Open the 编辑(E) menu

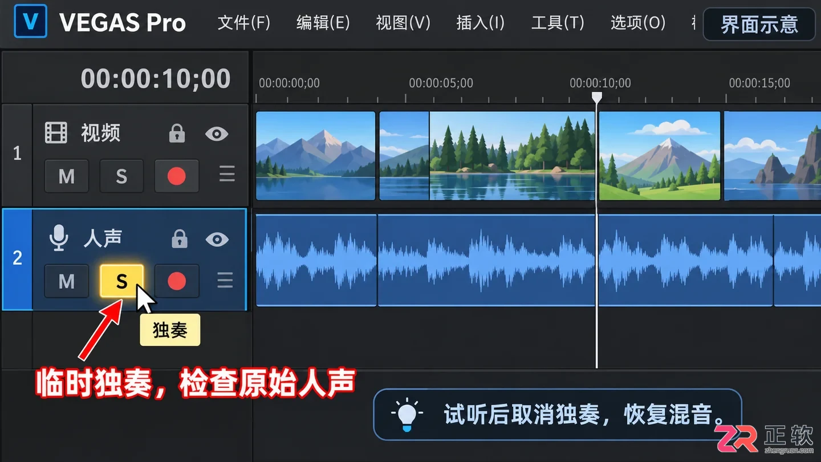(323, 23)
